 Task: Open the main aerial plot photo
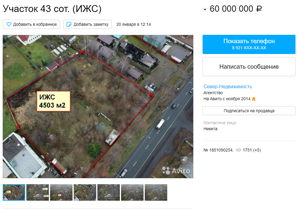[x=98, y=106]
